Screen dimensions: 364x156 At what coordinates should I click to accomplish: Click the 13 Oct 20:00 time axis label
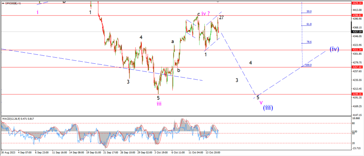tap(214, 153)
